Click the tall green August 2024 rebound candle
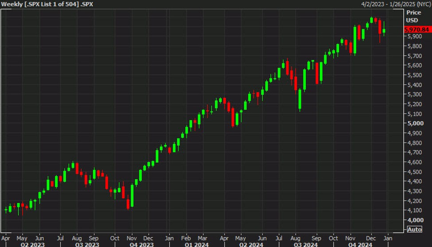The height and width of the screenshot is (247, 432). pos(300,99)
